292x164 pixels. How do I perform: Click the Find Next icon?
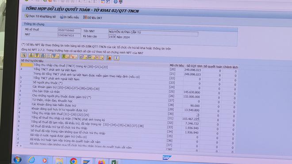pos(49,56)
